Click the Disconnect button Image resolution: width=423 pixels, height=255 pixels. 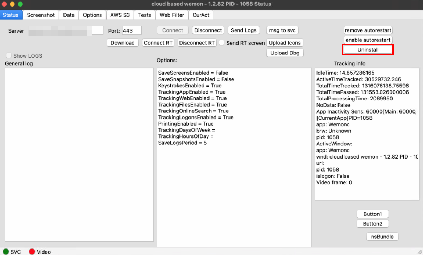(x=208, y=30)
